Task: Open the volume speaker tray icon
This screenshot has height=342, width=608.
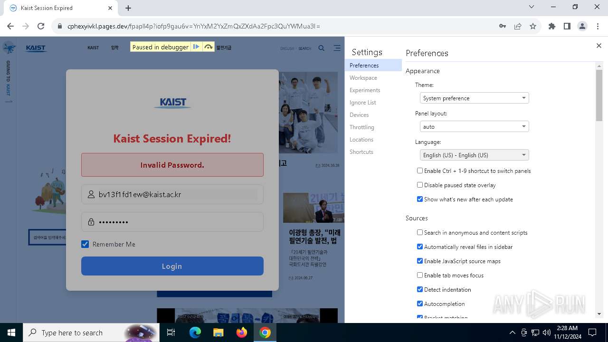Action: click(x=547, y=332)
